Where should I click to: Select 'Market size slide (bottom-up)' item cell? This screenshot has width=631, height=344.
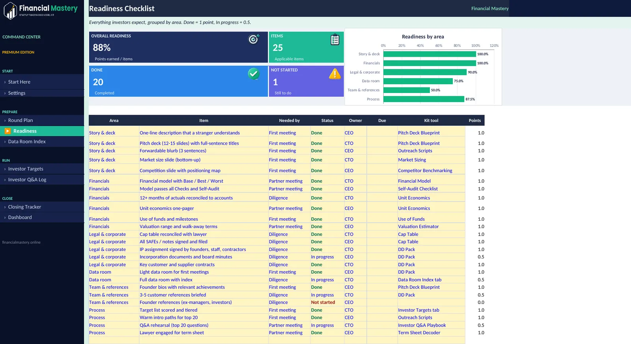pyautogui.click(x=203, y=160)
